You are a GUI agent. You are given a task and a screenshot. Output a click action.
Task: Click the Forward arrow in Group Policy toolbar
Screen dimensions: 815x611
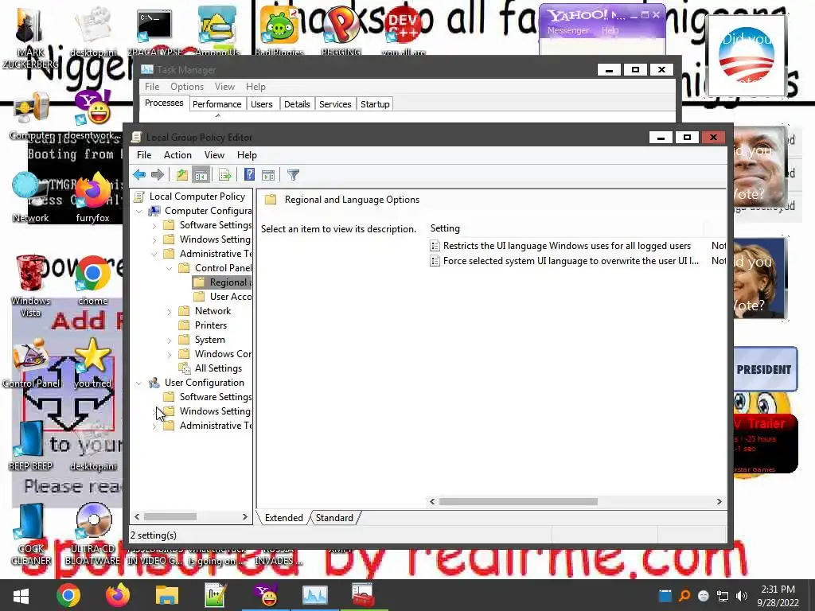158,175
